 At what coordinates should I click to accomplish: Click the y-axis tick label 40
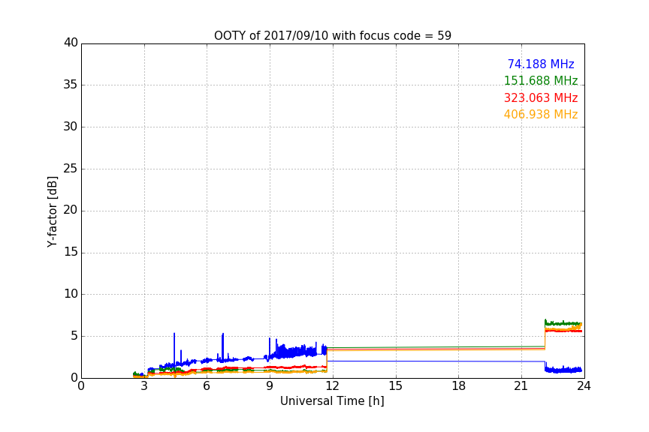[71, 43]
